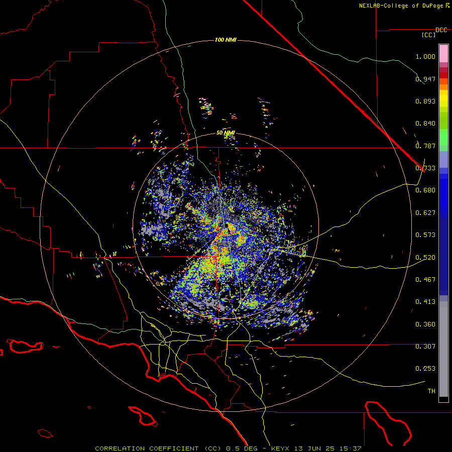Click the 100 NMI range ring label
The image size is (452, 452).
tap(225, 40)
